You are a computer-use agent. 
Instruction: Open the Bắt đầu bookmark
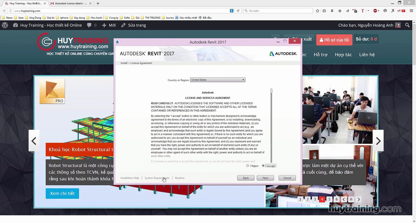coord(205,18)
